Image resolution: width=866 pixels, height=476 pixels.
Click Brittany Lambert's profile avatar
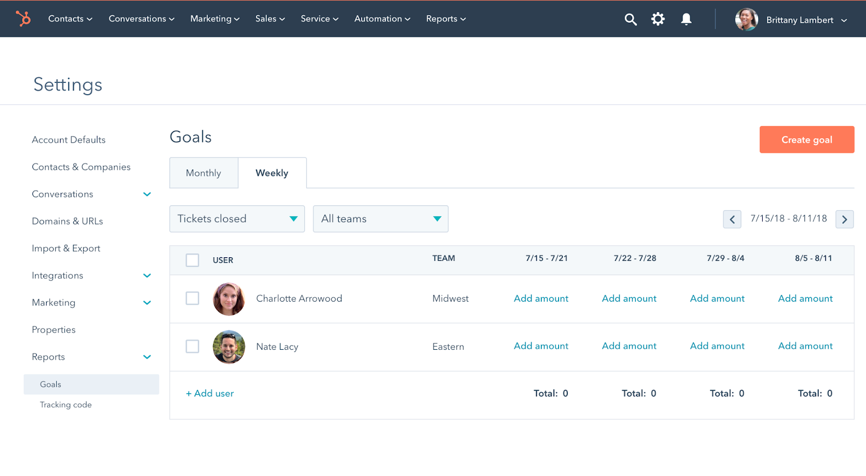coord(746,19)
